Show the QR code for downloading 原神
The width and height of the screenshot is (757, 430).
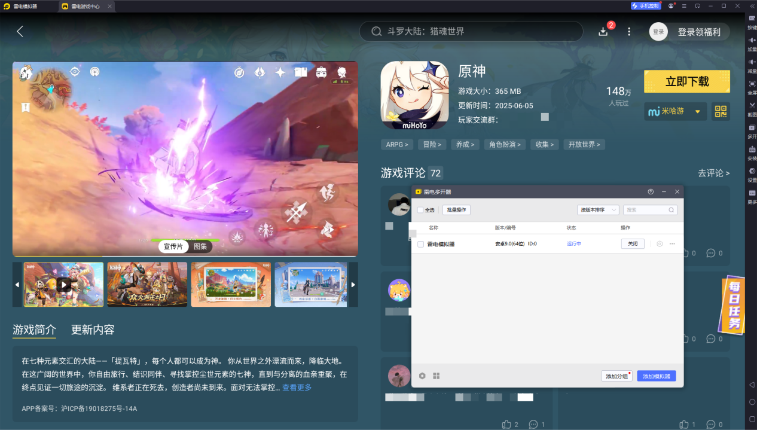click(721, 111)
